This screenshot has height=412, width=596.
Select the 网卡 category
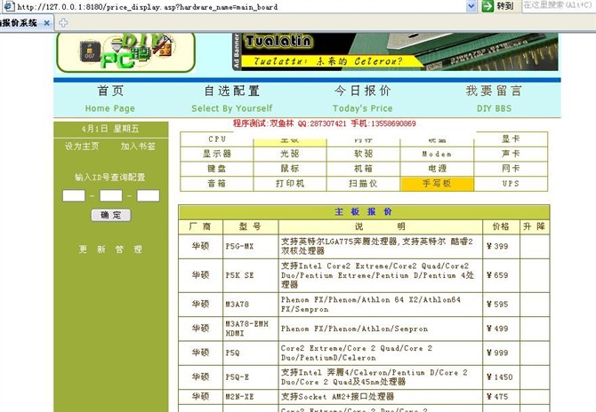pos(511,169)
